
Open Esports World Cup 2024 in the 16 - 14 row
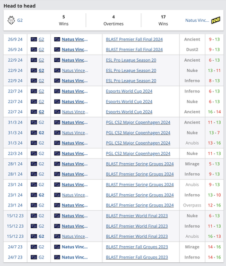pos(129,112)
